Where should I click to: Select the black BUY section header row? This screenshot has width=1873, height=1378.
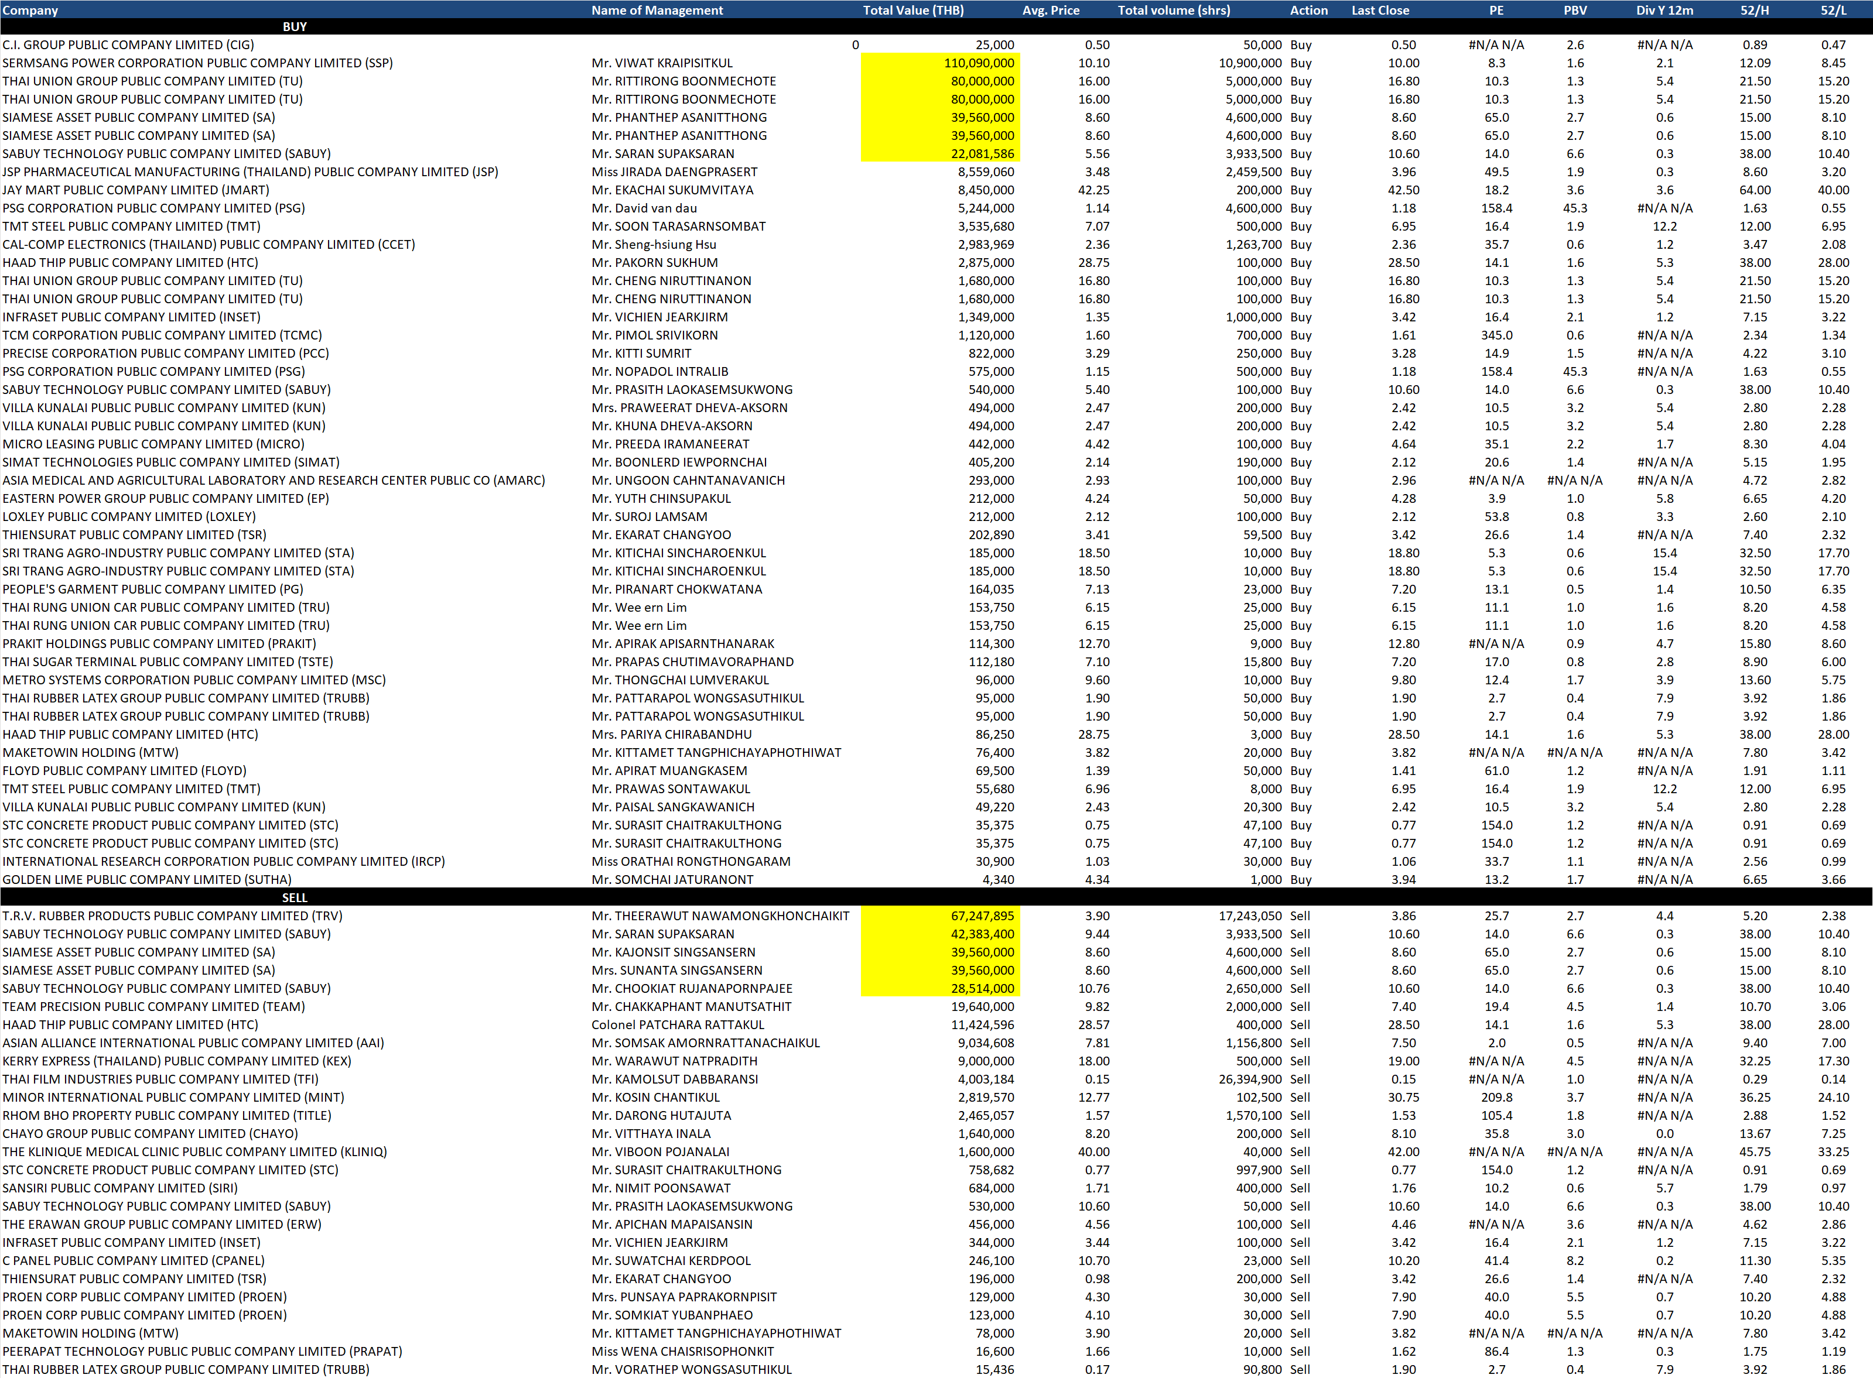pos(295,27)
